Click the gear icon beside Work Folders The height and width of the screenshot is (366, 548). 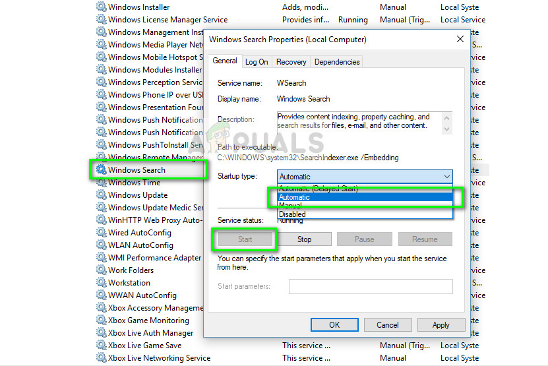102,270
